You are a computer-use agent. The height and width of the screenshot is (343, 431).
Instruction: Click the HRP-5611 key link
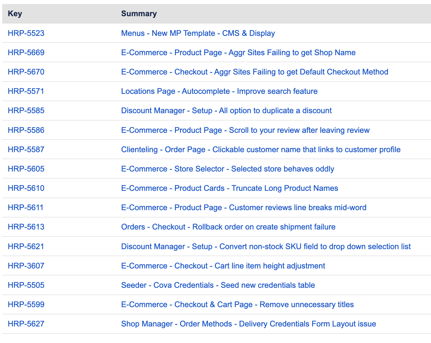[x=25, y=207]
